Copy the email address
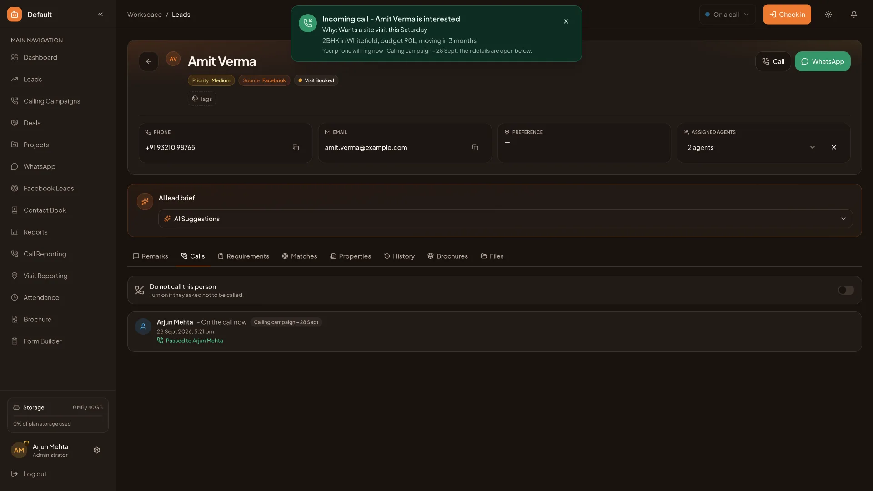Screen dimensions: 873x491 tap(475, 147)
